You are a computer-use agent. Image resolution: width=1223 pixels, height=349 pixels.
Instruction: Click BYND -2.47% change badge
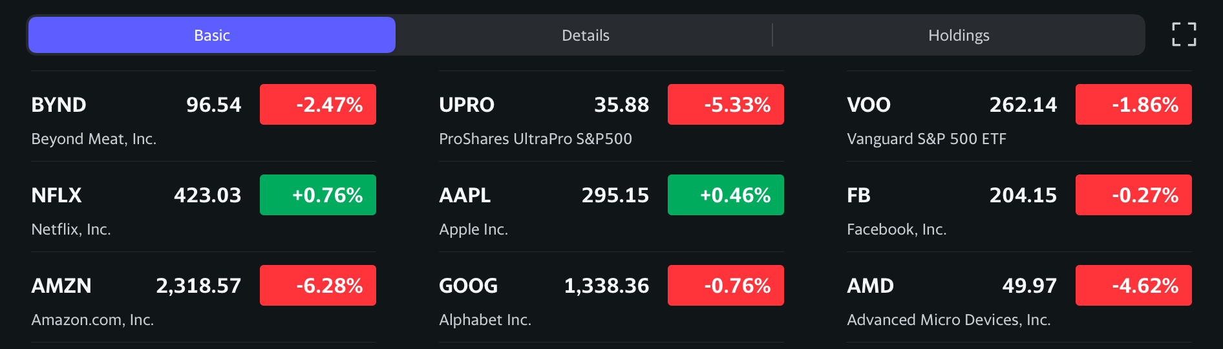pos(318,104)
